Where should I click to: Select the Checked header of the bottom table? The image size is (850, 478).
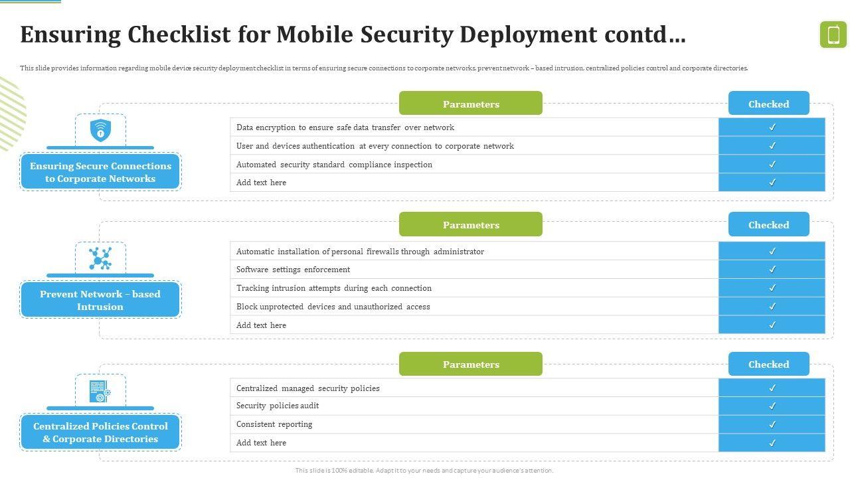pyautogui.click(x=768, y=364)
